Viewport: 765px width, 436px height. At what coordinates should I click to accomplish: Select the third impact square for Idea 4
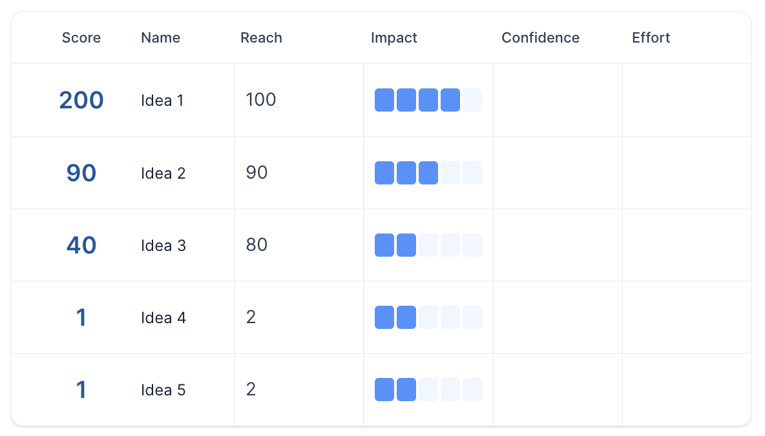click(428, 317)
